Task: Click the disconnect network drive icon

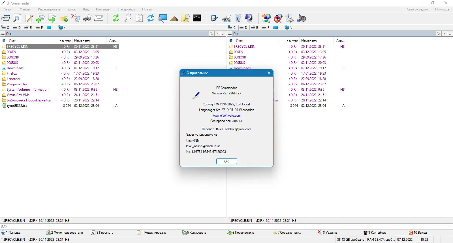Action: pos(278,18)
